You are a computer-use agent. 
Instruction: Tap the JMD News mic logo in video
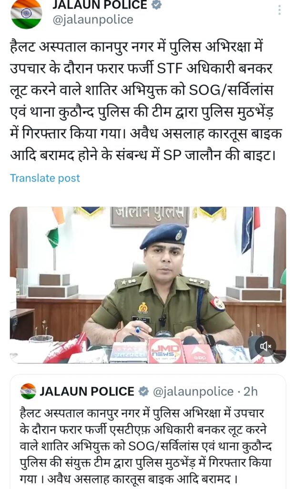166,351
